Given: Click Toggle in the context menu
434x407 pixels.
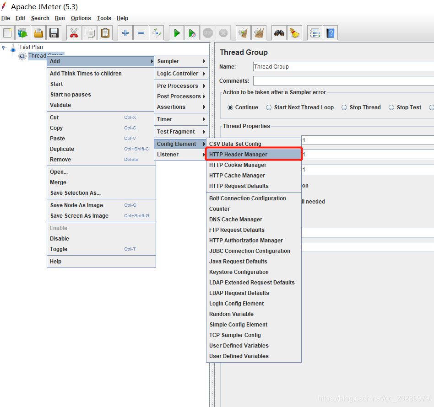Looking at the screenshot, I should click(101, 249).
